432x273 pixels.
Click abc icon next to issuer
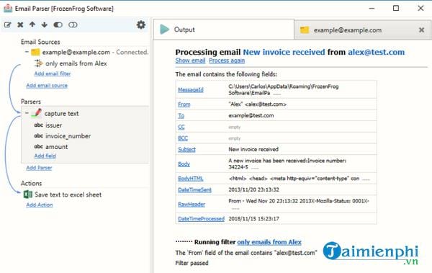pyautogui.click(x=39, y=125)
